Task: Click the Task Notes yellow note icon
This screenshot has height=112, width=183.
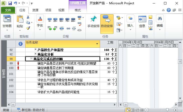Action: pyautogui.click(x=150, y=17)
